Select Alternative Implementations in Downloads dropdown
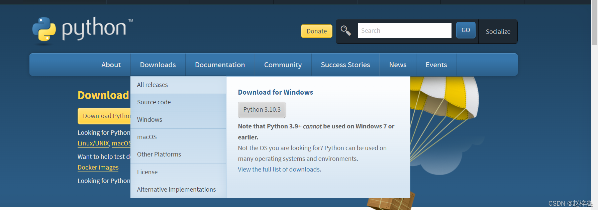Screen dimensions: 598x210 (178, 190)
